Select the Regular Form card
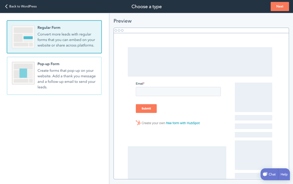293x184 pixels. (x=54, y=37)
